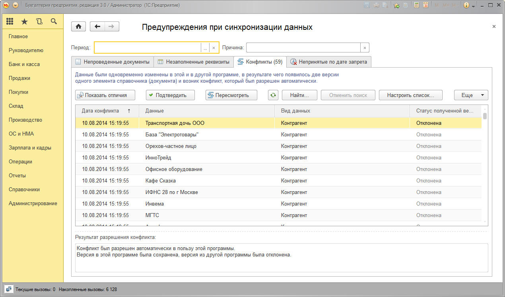Switch to Непринятые по дате запрета tab
The image size is (505, 297).
coord(330,62)
